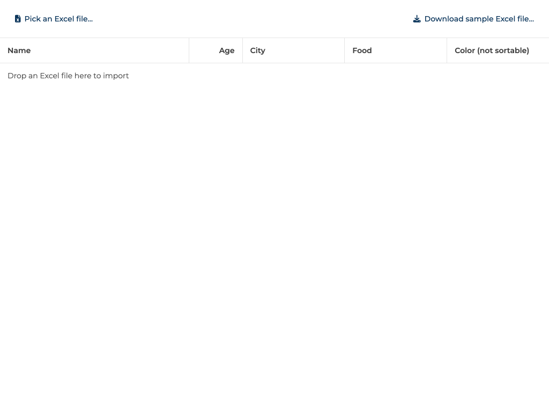549x412 pixels.
Task: Click the empty area below the table
Action: [274, 241]
